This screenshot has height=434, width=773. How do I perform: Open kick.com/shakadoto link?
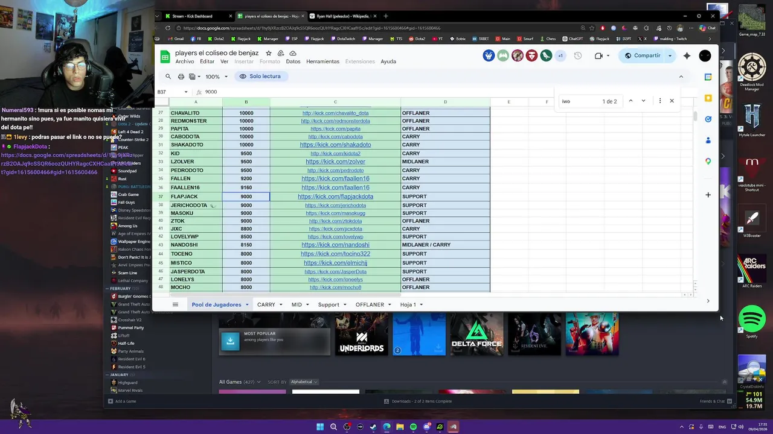pyautogui.click(x=335, y=145)
